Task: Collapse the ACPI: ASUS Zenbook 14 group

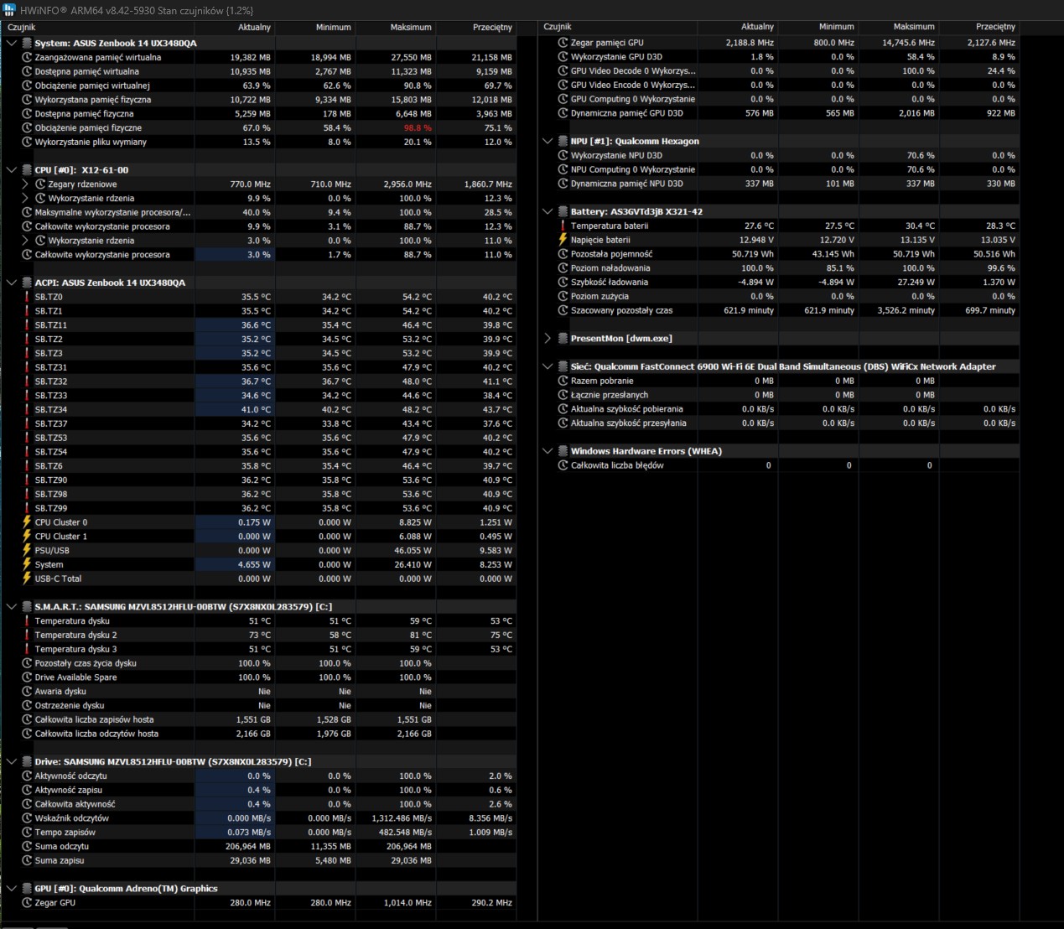Action: coord(12,283)
